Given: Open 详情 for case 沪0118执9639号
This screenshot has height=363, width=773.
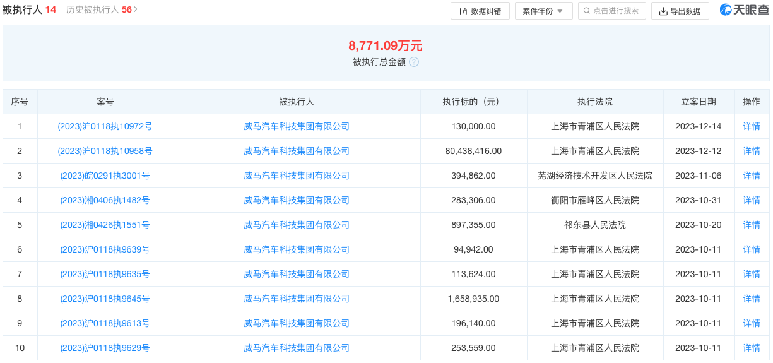Looking at the screenshot, I should (752, 249).
